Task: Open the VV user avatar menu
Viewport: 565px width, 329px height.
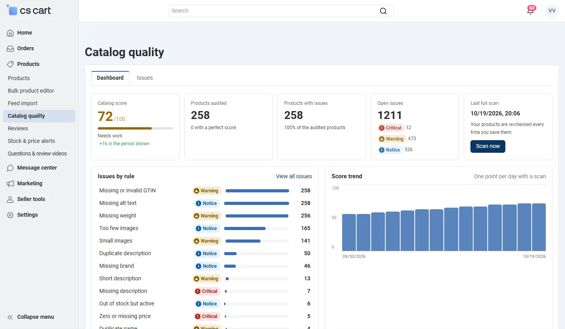Action: tap(552, 11)
